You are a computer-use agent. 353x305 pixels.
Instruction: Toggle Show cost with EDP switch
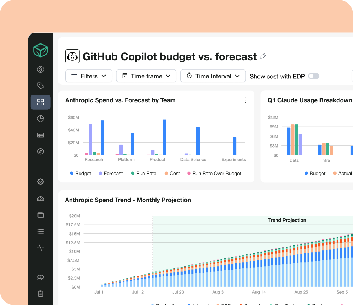pyautogui.click(x=314, y=76)
